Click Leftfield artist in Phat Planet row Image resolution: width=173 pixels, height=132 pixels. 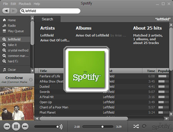point(108,113)
